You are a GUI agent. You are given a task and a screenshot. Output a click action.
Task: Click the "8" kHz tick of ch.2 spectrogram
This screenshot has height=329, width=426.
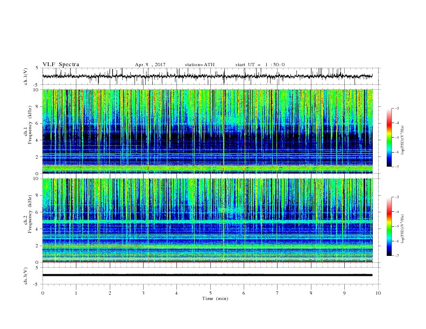(x=38, y=196)
